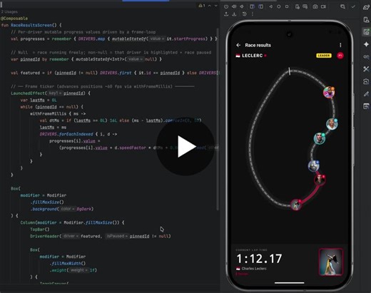Select the bottom driver avatar on track
Screen dimensions: 371x293
click(x=296, y=205)
